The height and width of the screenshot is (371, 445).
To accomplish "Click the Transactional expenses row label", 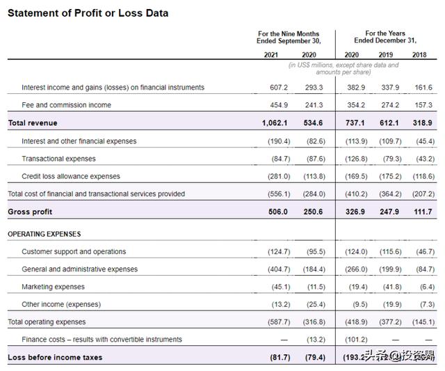I will (x=58, y=159).
